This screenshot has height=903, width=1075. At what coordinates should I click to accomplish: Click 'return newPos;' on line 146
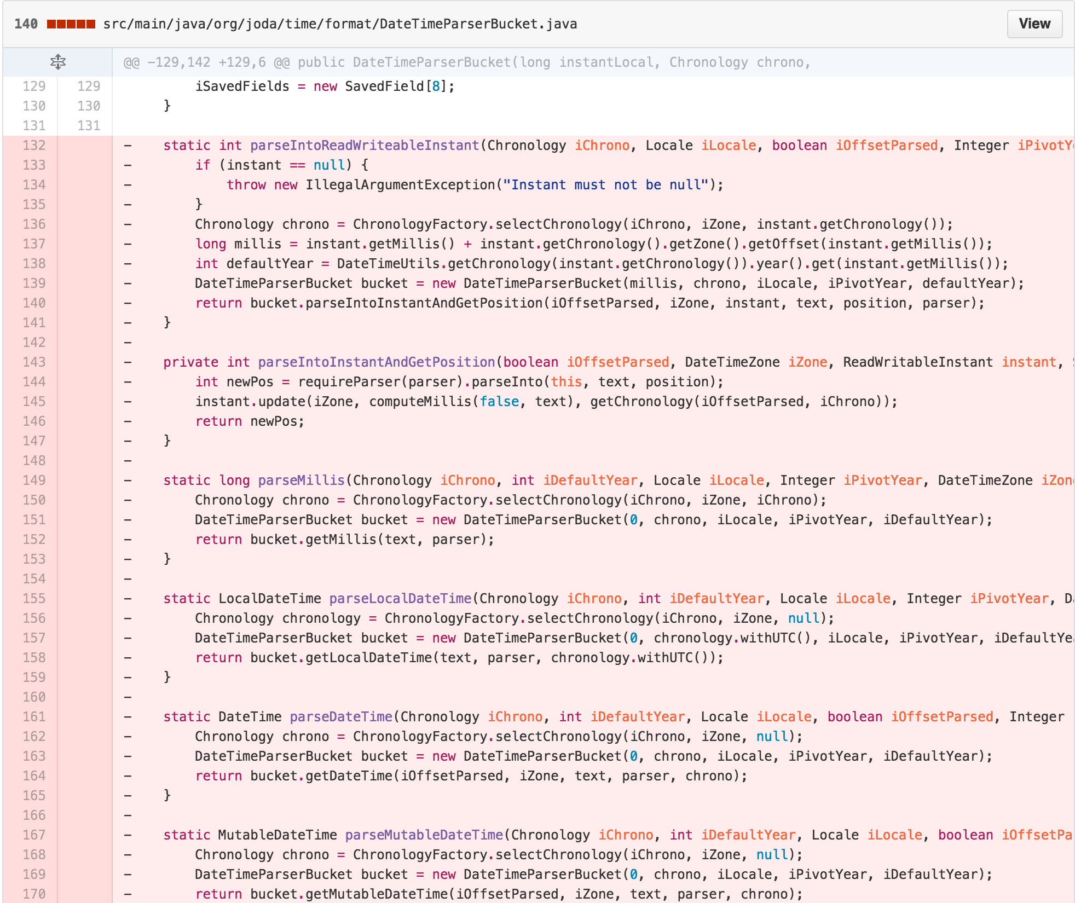(x=250, y=421)
